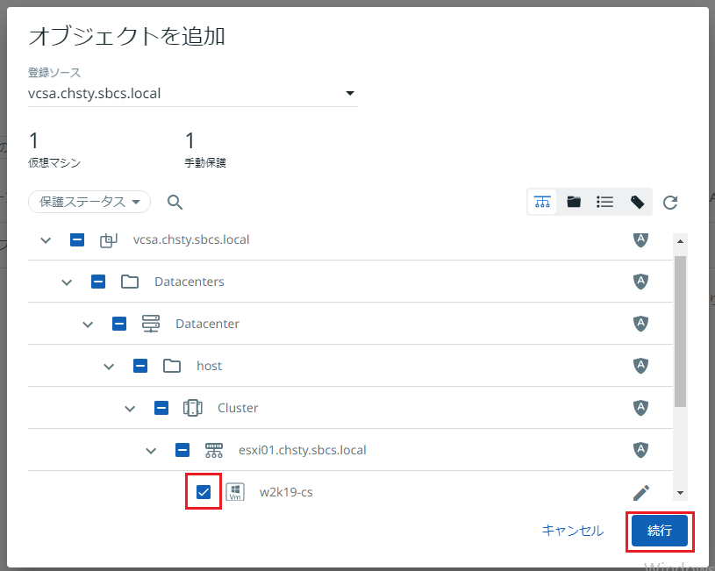This screenshot has width=715, height=571.
Task: Select the esxi01.chsty.sbcs.local label
Action: click(x=303, y=450)
